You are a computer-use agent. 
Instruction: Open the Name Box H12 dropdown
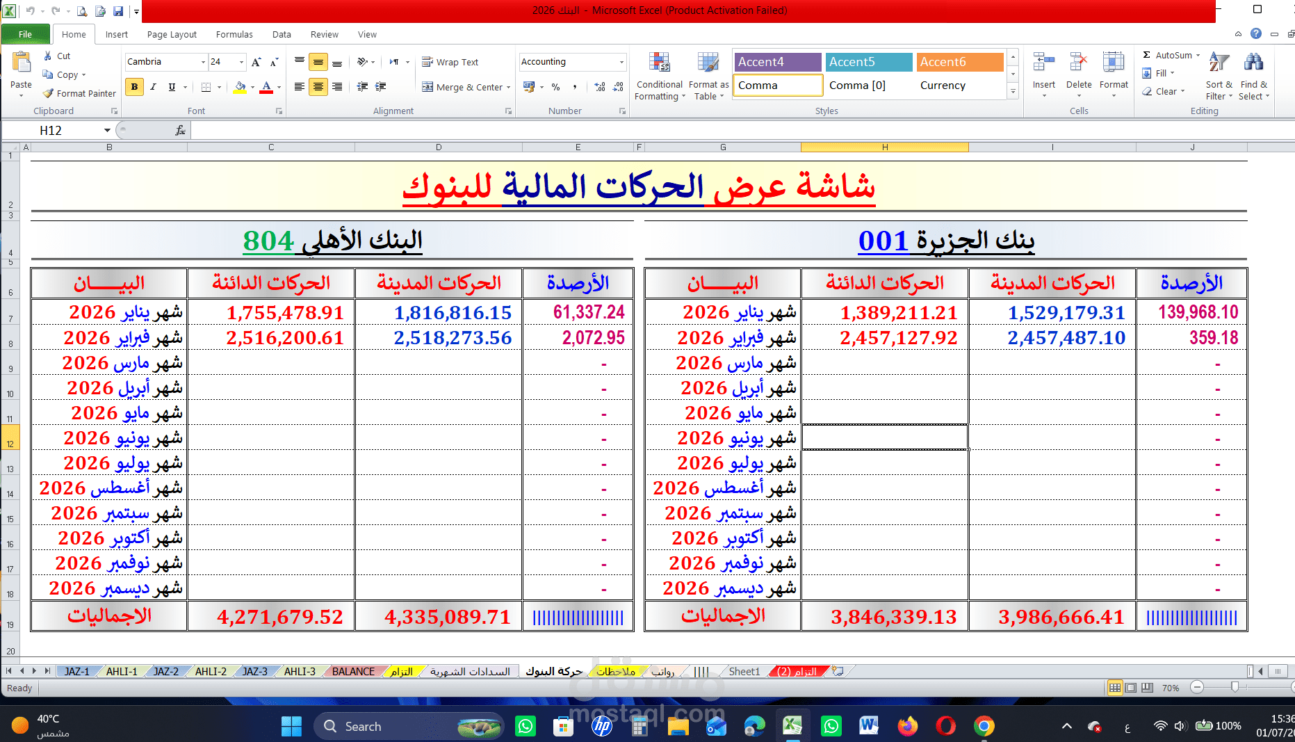pyautogui.click(x=107, y=130)
